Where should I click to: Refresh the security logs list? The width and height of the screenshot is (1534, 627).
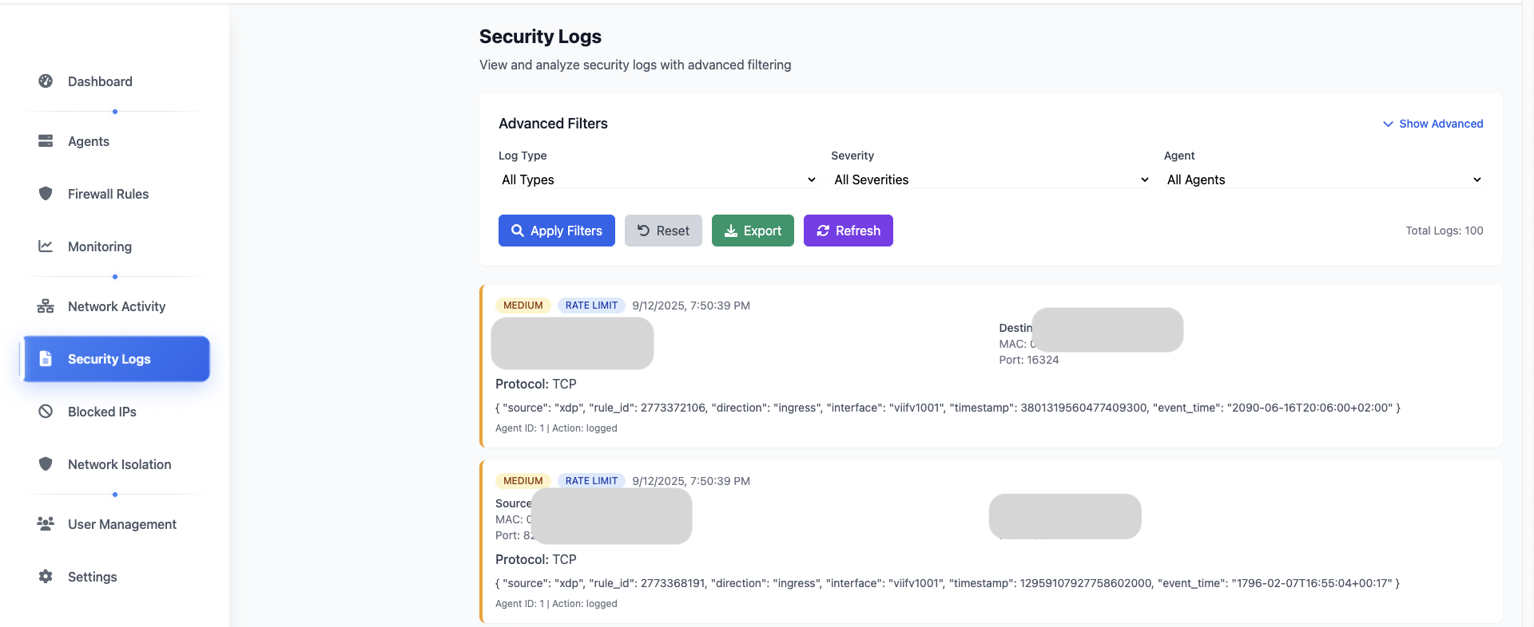(x=848, y=231)
